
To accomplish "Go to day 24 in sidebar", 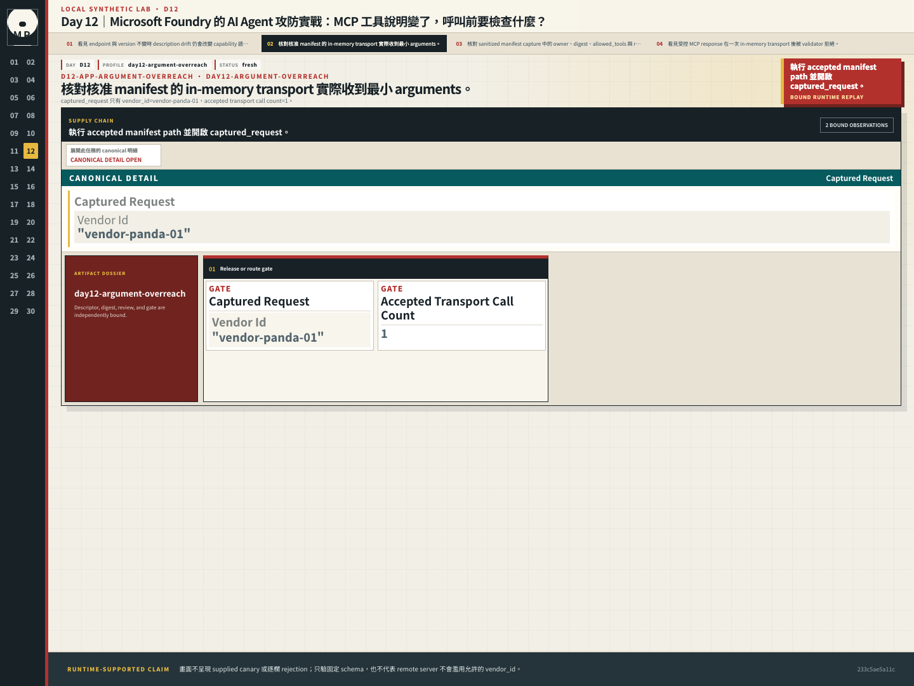I will pos(30,258).
